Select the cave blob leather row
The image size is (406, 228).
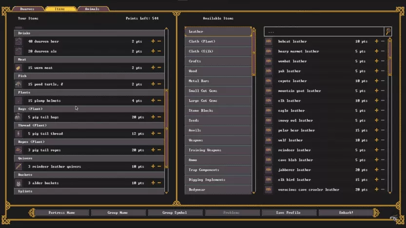[x=326, y=160]
